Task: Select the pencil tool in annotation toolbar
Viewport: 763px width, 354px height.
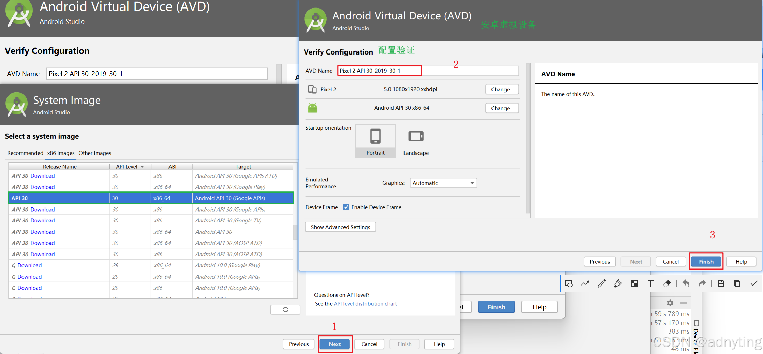Action: [602, 283]
